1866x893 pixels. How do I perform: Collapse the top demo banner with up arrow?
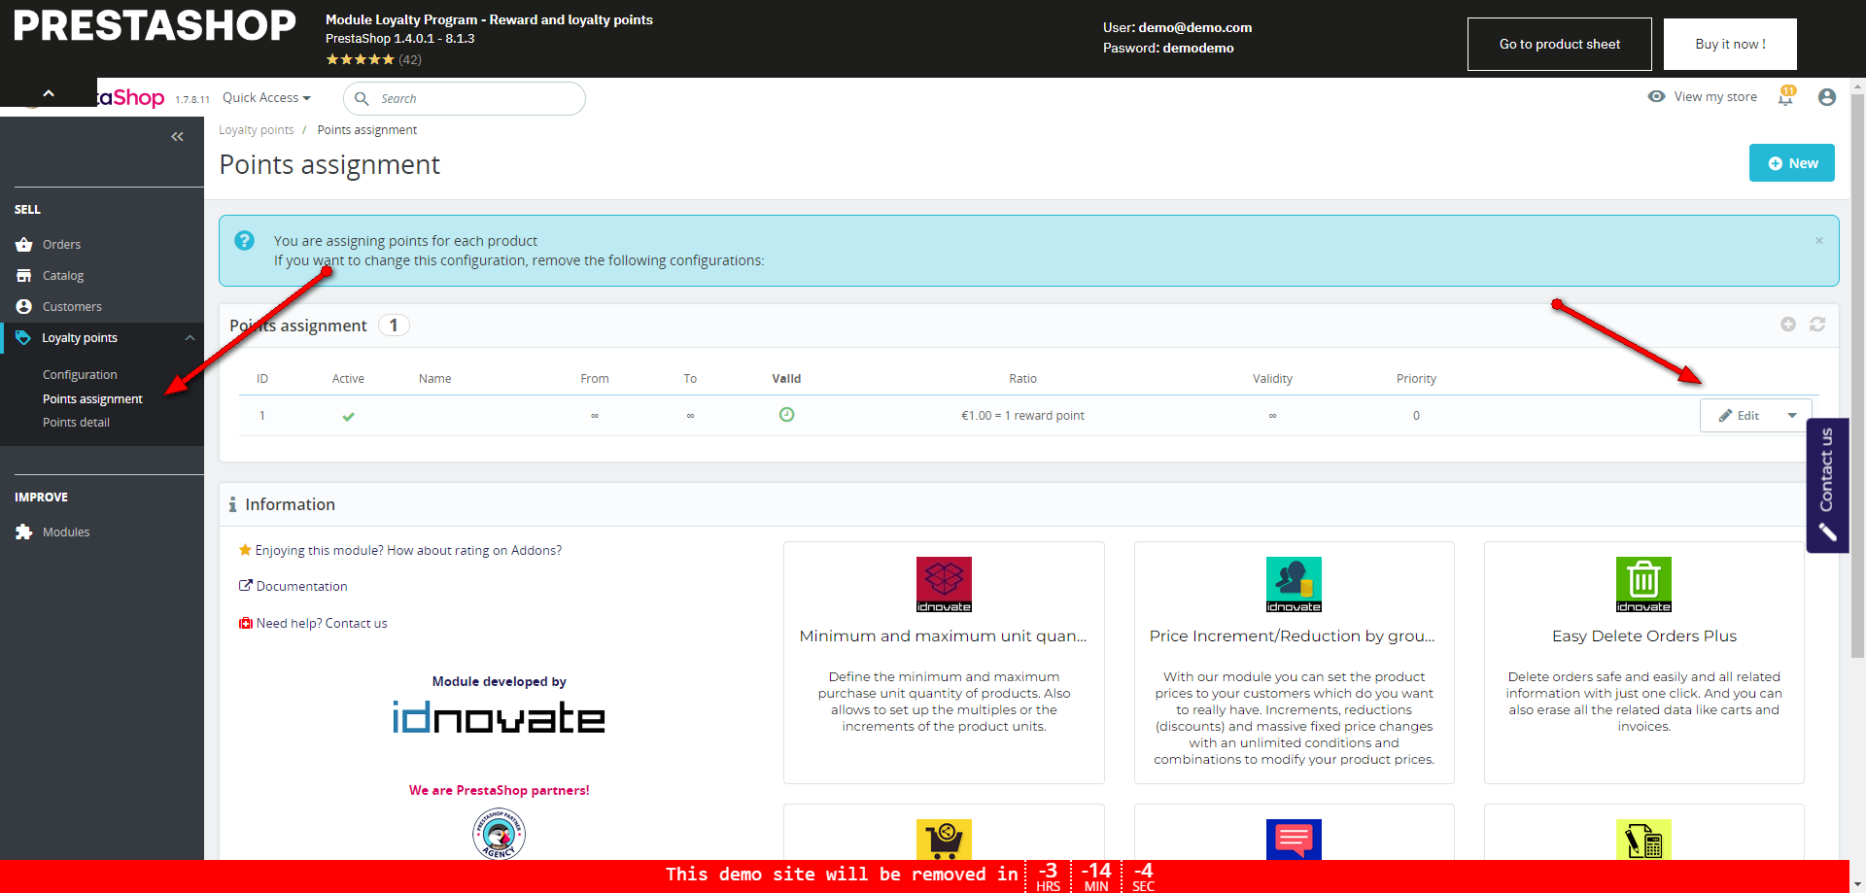[x=49, y=93]
